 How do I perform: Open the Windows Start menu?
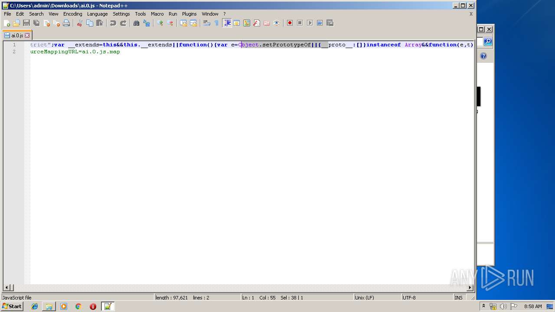click(12, 306)
